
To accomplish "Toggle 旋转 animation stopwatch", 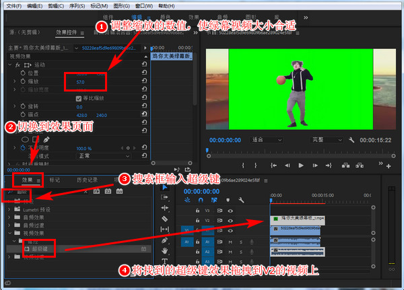I will click(23, 106).
